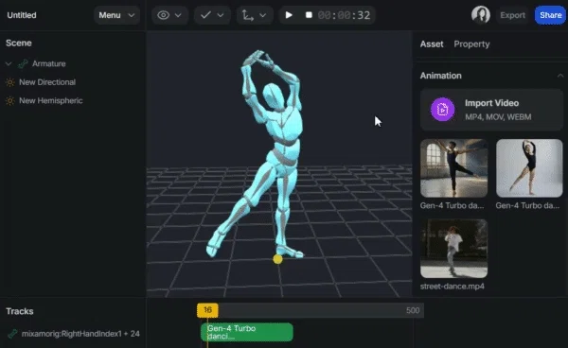Select New Hemispheric in Scene list
Viewport: 568px width, 348px height.
pyautogui.click(x=51, y=100)
